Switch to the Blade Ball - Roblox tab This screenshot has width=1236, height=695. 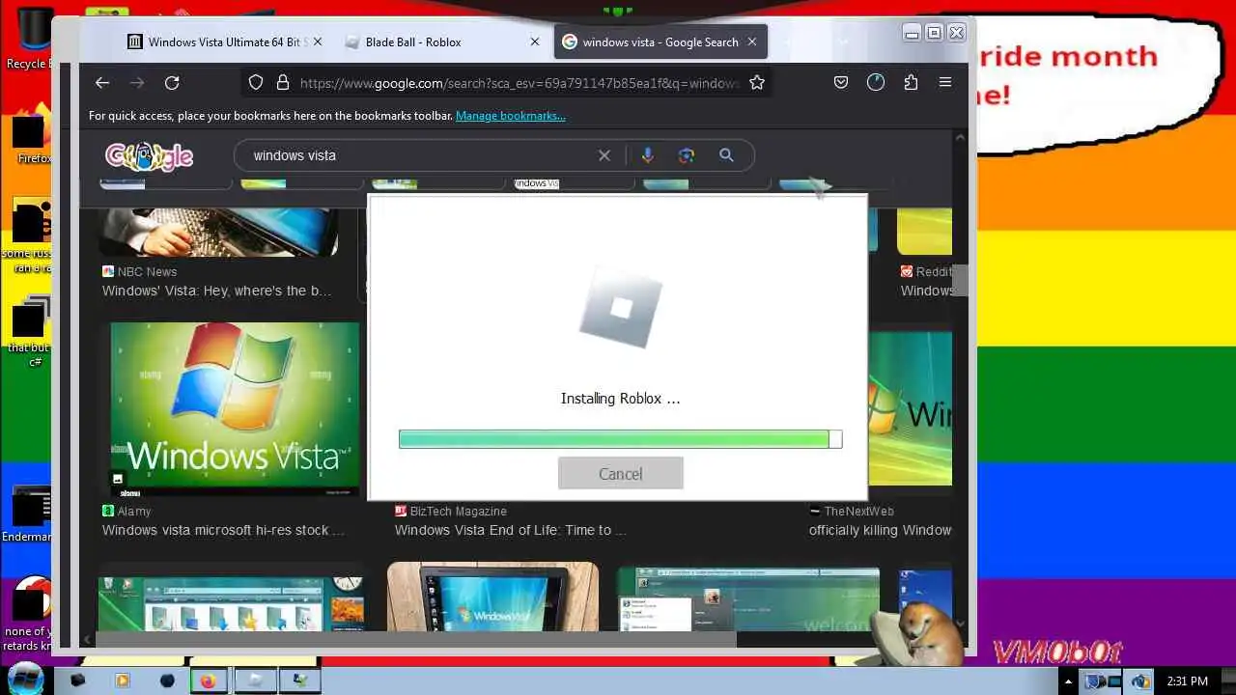(x=441, y=42)
